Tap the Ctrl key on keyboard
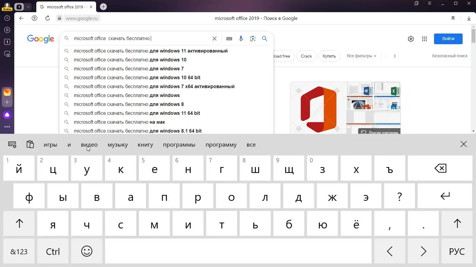The height and width of the screenshot is (267, 476). pos(53,251)
